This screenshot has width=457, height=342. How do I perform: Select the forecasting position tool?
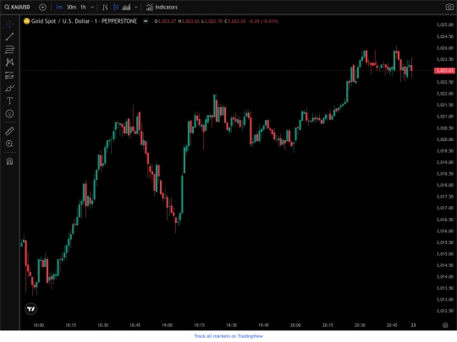(x=9, y=75)
